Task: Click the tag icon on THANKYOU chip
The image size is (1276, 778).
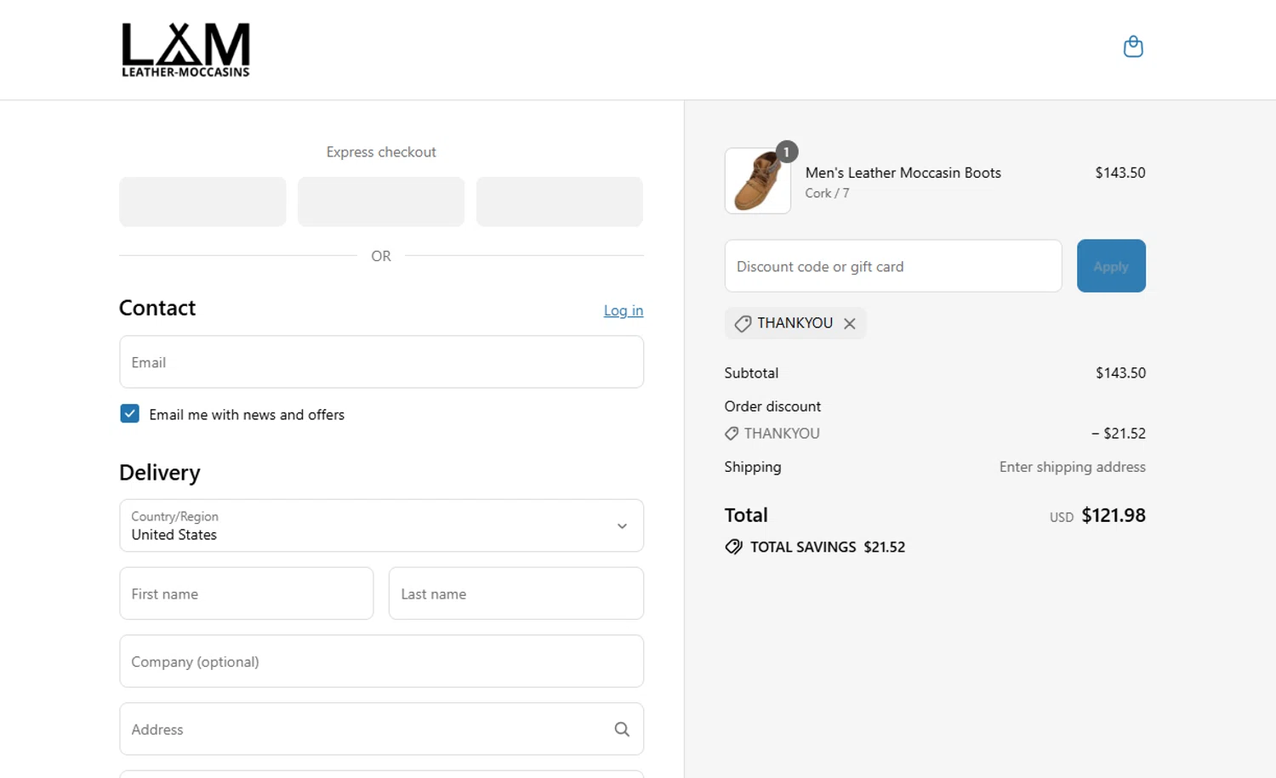Action: click(x=743, y=323)
